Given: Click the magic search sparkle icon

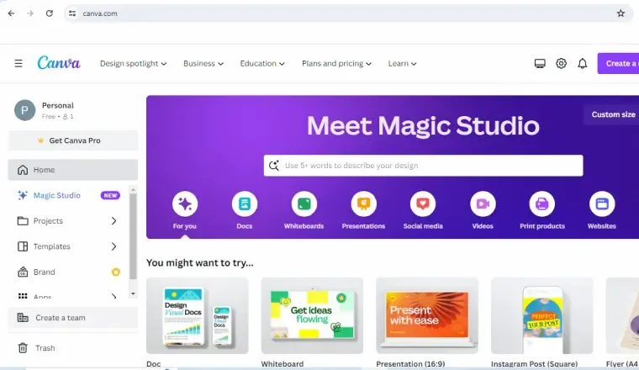Looking at the screenshot, I should pos(274,166).
